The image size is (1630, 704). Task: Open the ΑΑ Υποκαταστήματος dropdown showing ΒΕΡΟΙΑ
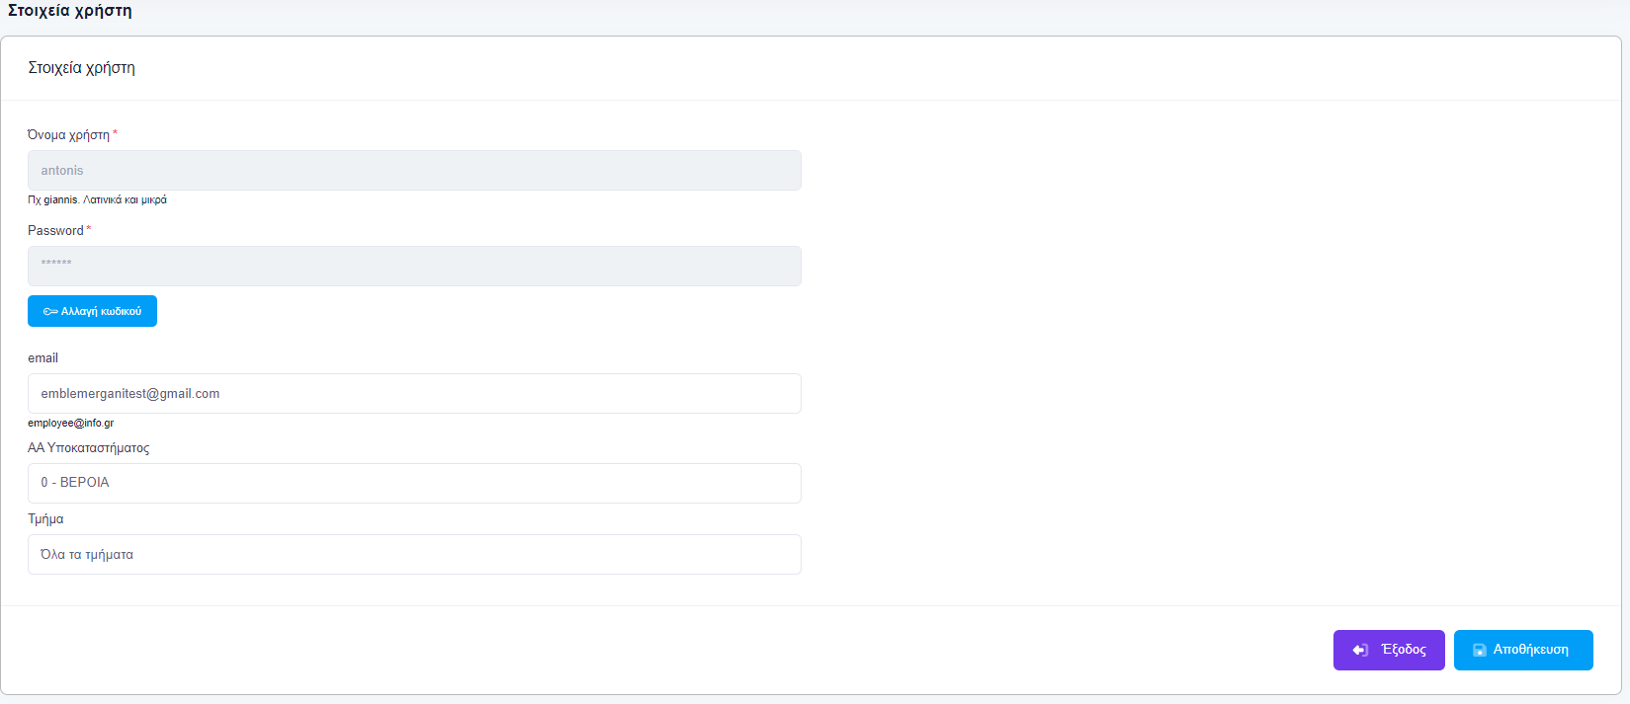414,483
